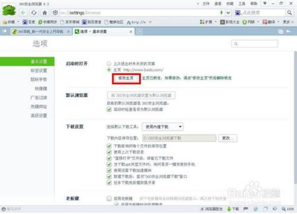Click the vertical scrollbar on settings page
This screenshot has height=214, width=297.
[295, 118]
